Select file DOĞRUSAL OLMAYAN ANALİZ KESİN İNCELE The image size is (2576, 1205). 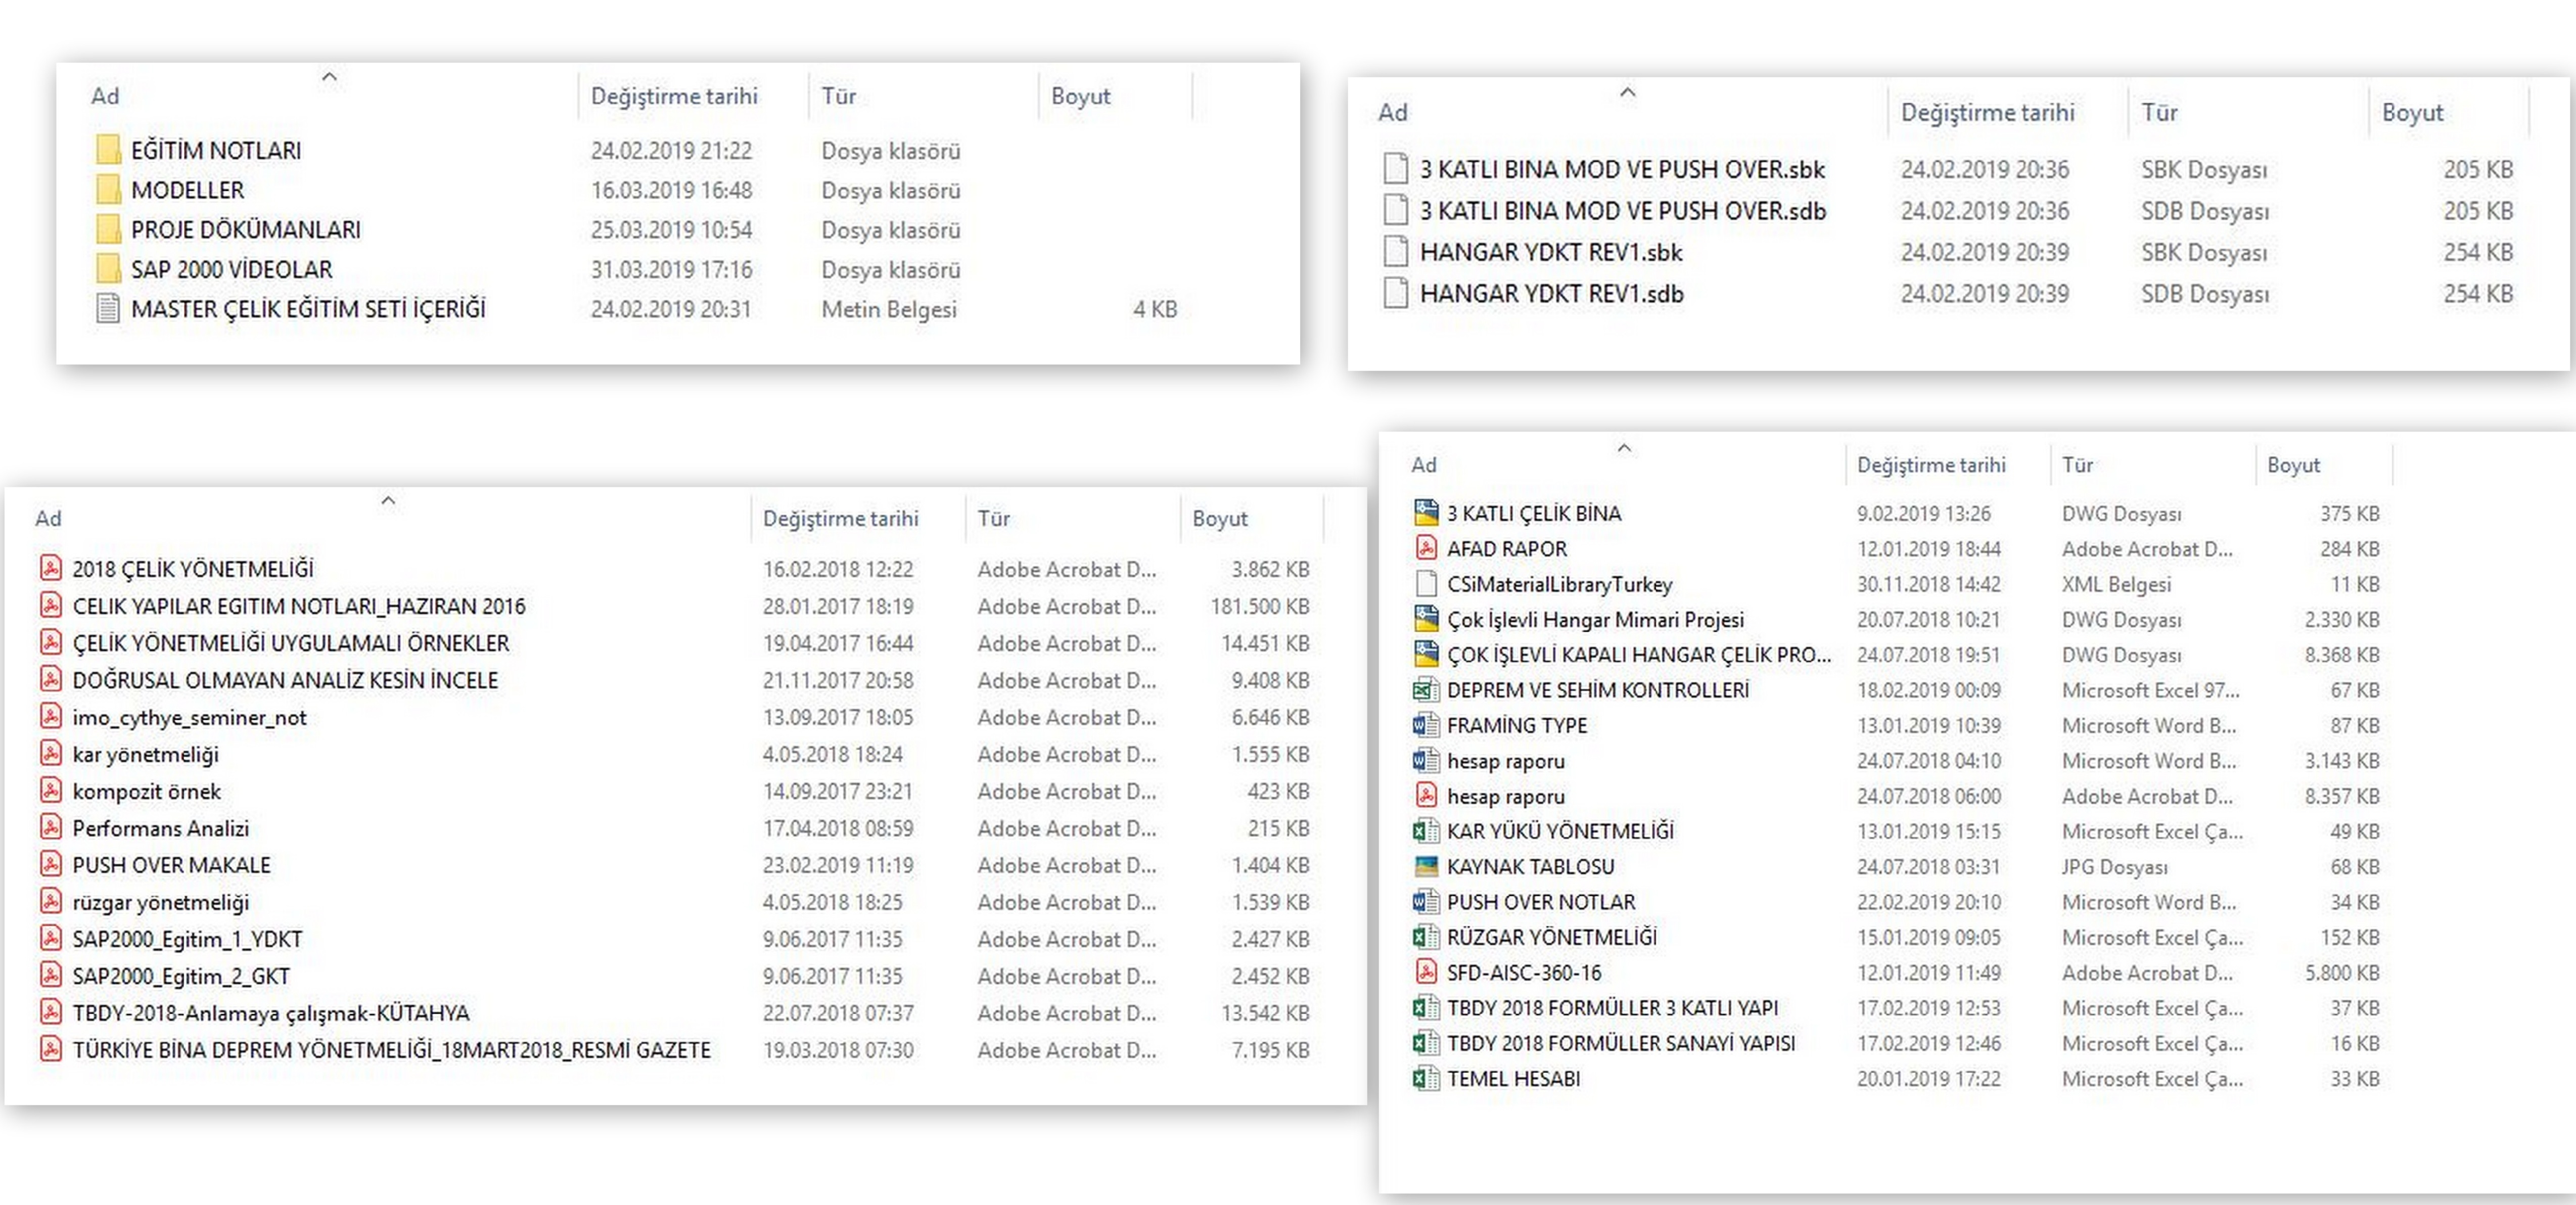click(x=285, y=680)
